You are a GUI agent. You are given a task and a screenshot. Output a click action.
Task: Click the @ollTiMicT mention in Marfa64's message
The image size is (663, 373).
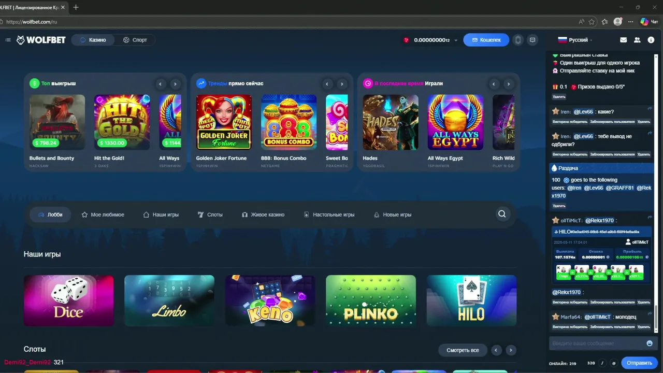click(598, 317)
